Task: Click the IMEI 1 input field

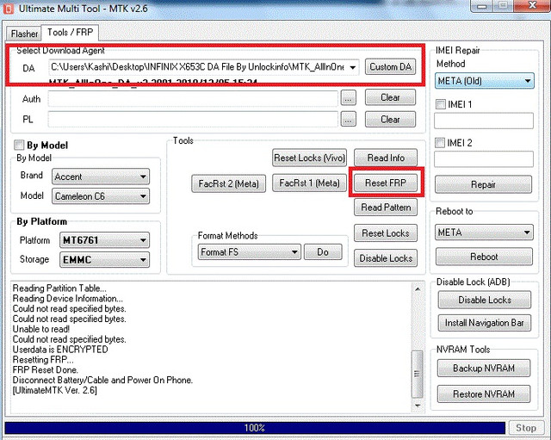Action: (484, 121)
